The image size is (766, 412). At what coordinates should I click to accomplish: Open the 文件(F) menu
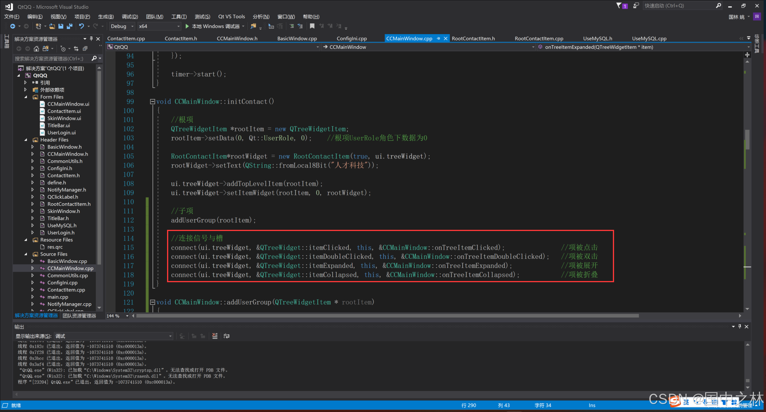tap(12, 17)
